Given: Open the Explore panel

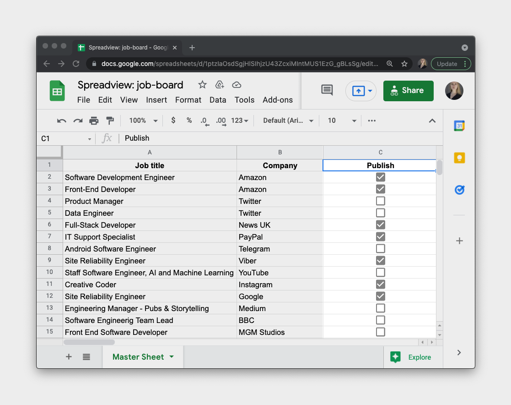Looking at the screenshot, I should coord(413,357).
